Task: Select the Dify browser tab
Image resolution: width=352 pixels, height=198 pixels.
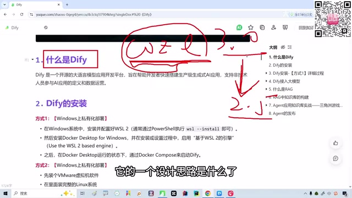Action: (x=35, y=4)
